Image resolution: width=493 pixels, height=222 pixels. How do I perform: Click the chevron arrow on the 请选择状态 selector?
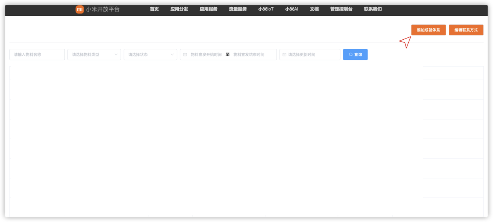(x=172, y=54)
